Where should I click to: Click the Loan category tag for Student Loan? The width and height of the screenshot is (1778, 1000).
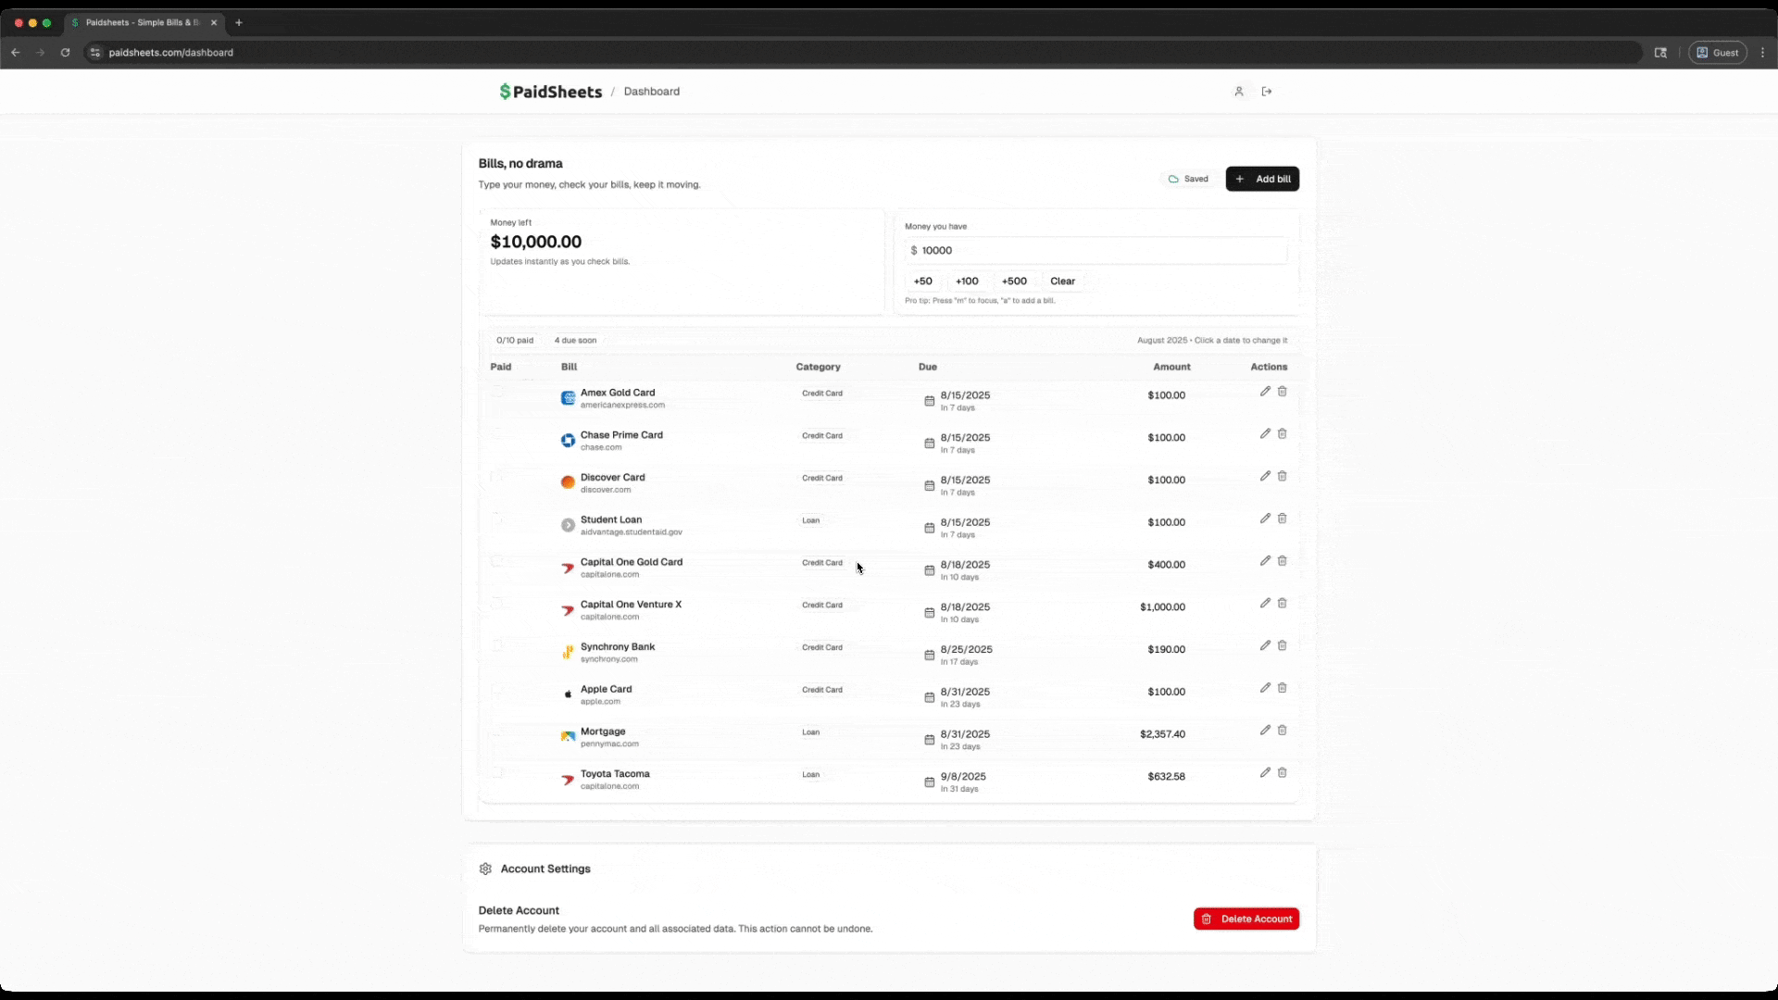[810, 520]
